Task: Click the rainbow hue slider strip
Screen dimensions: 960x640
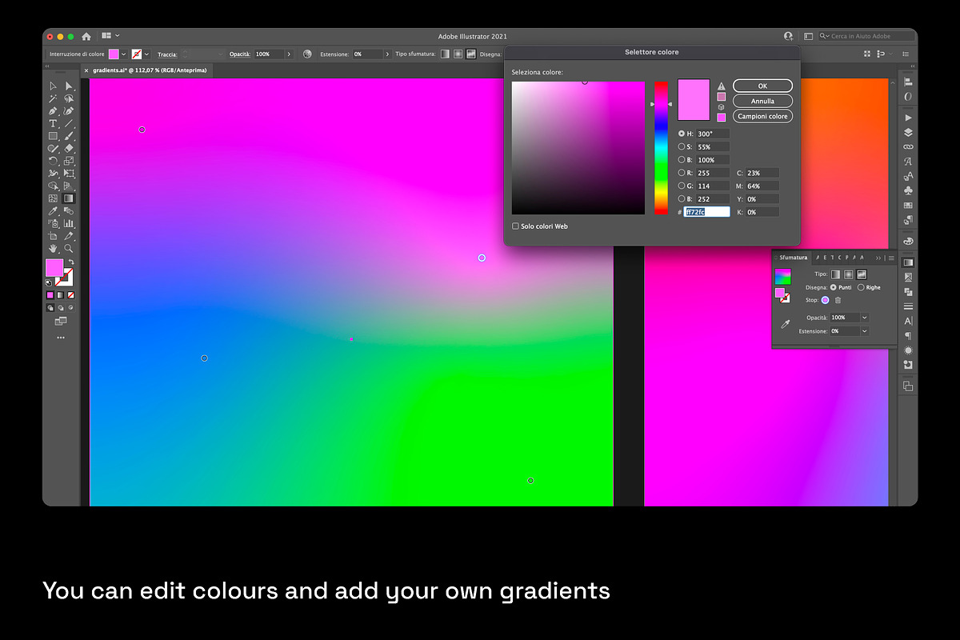Action: 661,148
